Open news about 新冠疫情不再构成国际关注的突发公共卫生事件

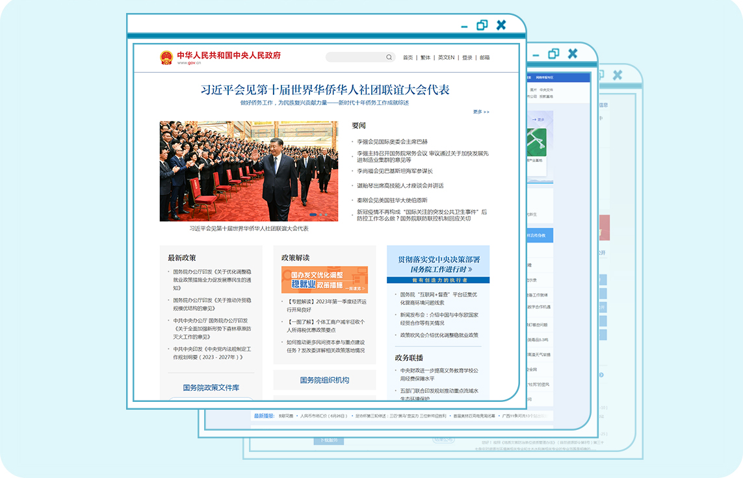pyautogui.click(x=422, y=215)
